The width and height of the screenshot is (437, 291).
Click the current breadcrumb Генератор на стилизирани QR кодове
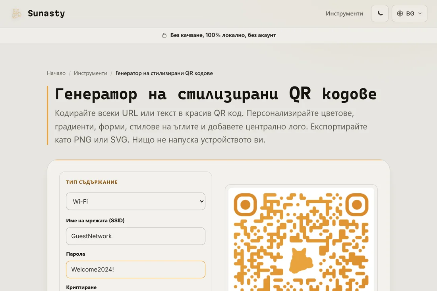coord(164,73)
